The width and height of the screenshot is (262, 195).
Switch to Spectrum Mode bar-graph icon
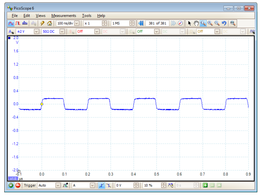click(x=25, y=23)
